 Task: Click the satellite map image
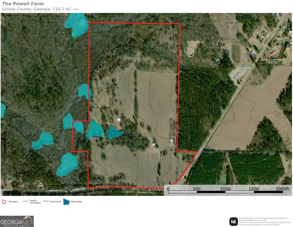pos(146,105)
